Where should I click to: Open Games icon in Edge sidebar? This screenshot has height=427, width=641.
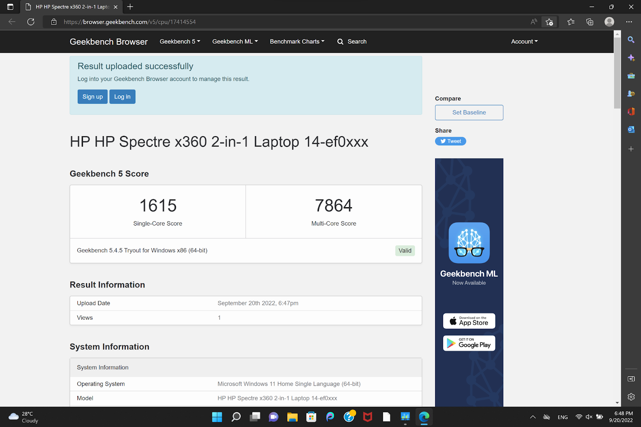click(631, 93)
